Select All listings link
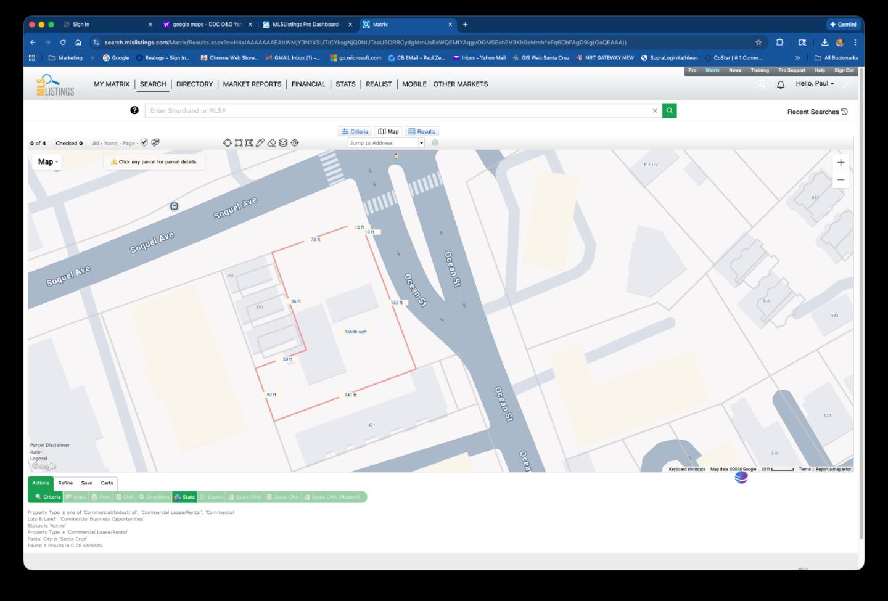Screen dimensions: 888x601 click(x=96, y=144)
